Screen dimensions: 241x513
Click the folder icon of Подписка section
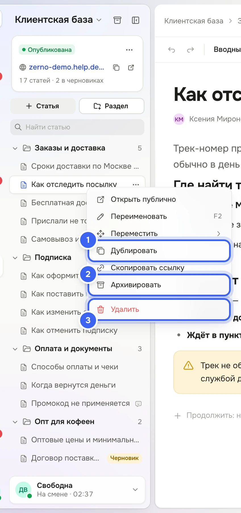tap(27, 258)
